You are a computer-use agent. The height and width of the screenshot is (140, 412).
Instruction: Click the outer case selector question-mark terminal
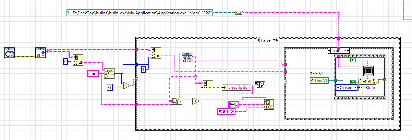click(x=136, y=79)
